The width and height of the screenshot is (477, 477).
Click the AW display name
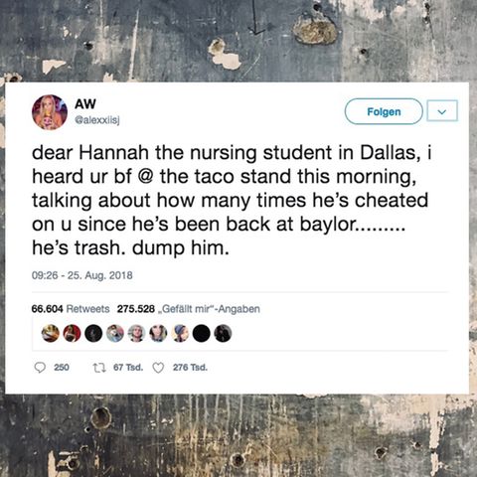click(85, 104)
